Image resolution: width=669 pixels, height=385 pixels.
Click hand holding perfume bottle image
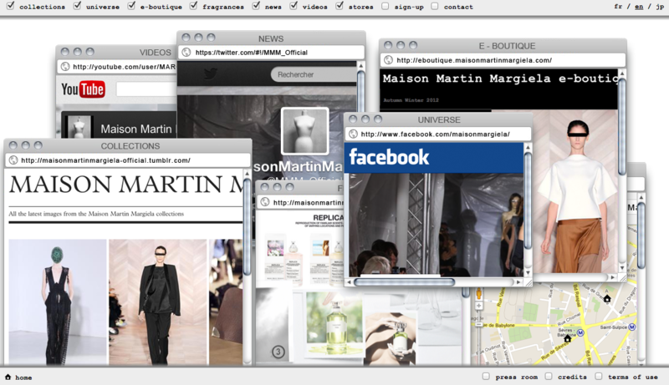point(391,338)
